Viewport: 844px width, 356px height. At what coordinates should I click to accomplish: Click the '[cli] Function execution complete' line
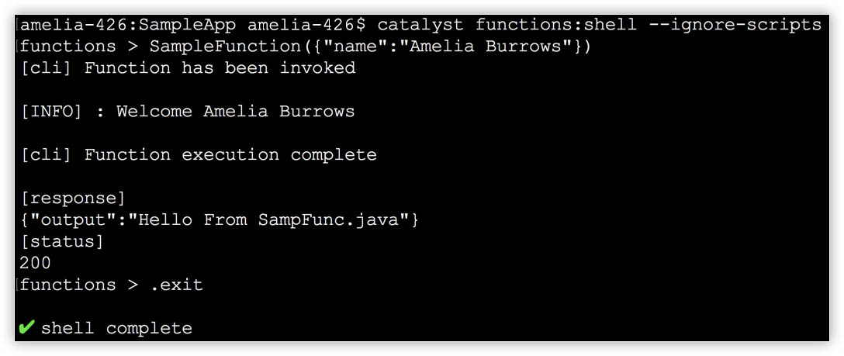[x=199, y=155]
